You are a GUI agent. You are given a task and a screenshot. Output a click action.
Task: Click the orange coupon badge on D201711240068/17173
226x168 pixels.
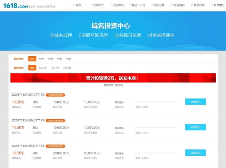56,121
